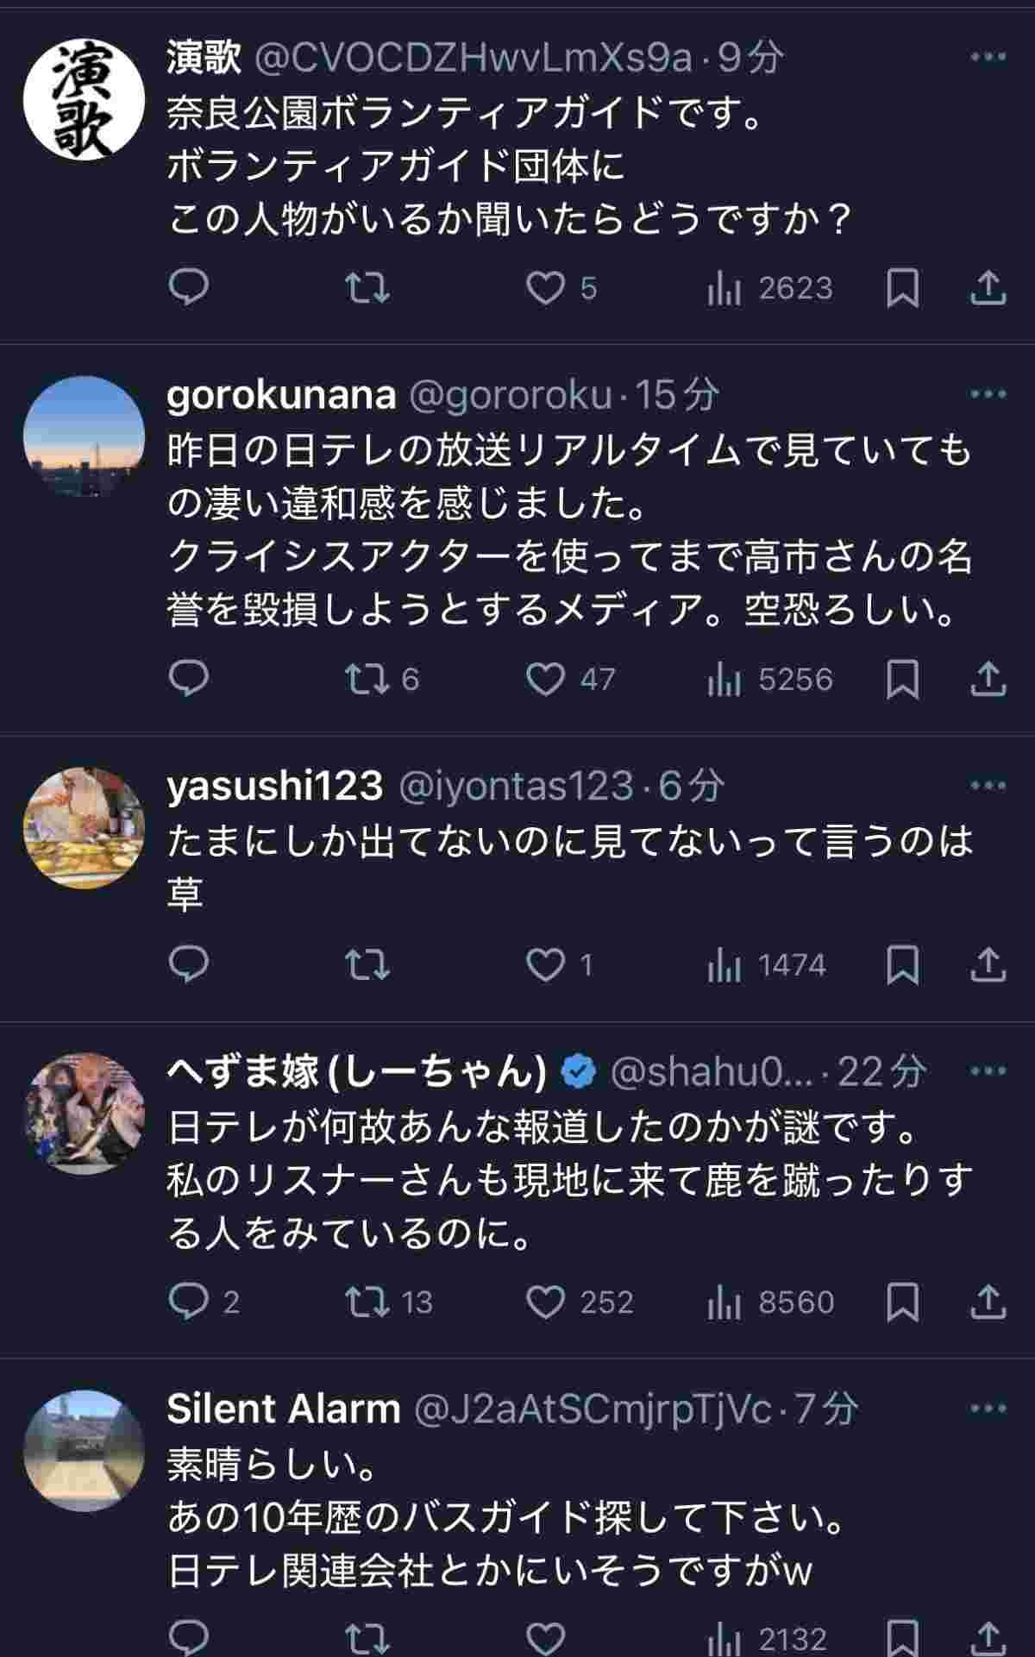The width and height of the screenshot is (1035, 1657).
Task: Open more options on yasushi123 tweet
Action: (988, 786)
